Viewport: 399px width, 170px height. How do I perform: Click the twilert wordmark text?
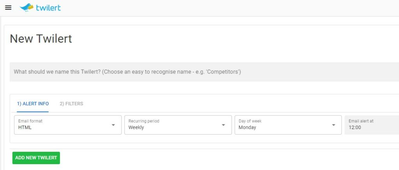click(x=48, y=7)
